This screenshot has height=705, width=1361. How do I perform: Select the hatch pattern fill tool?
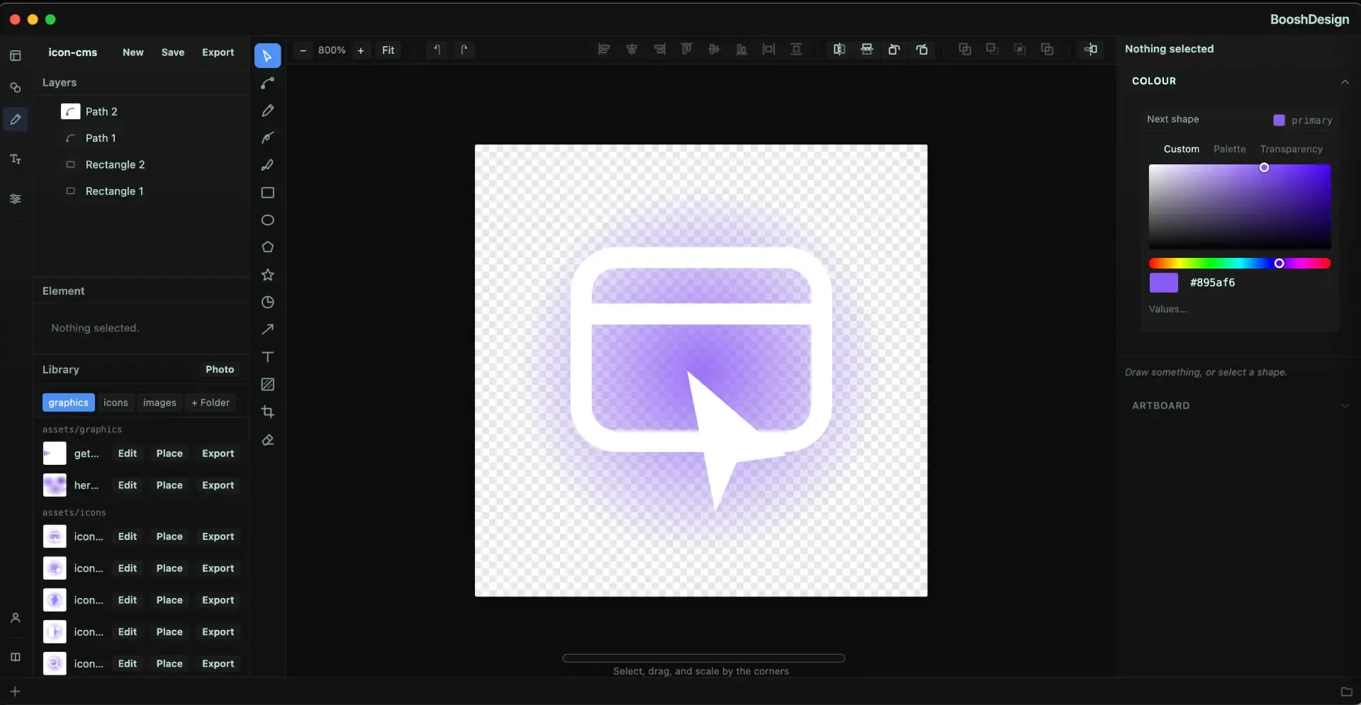click(267, 384)
